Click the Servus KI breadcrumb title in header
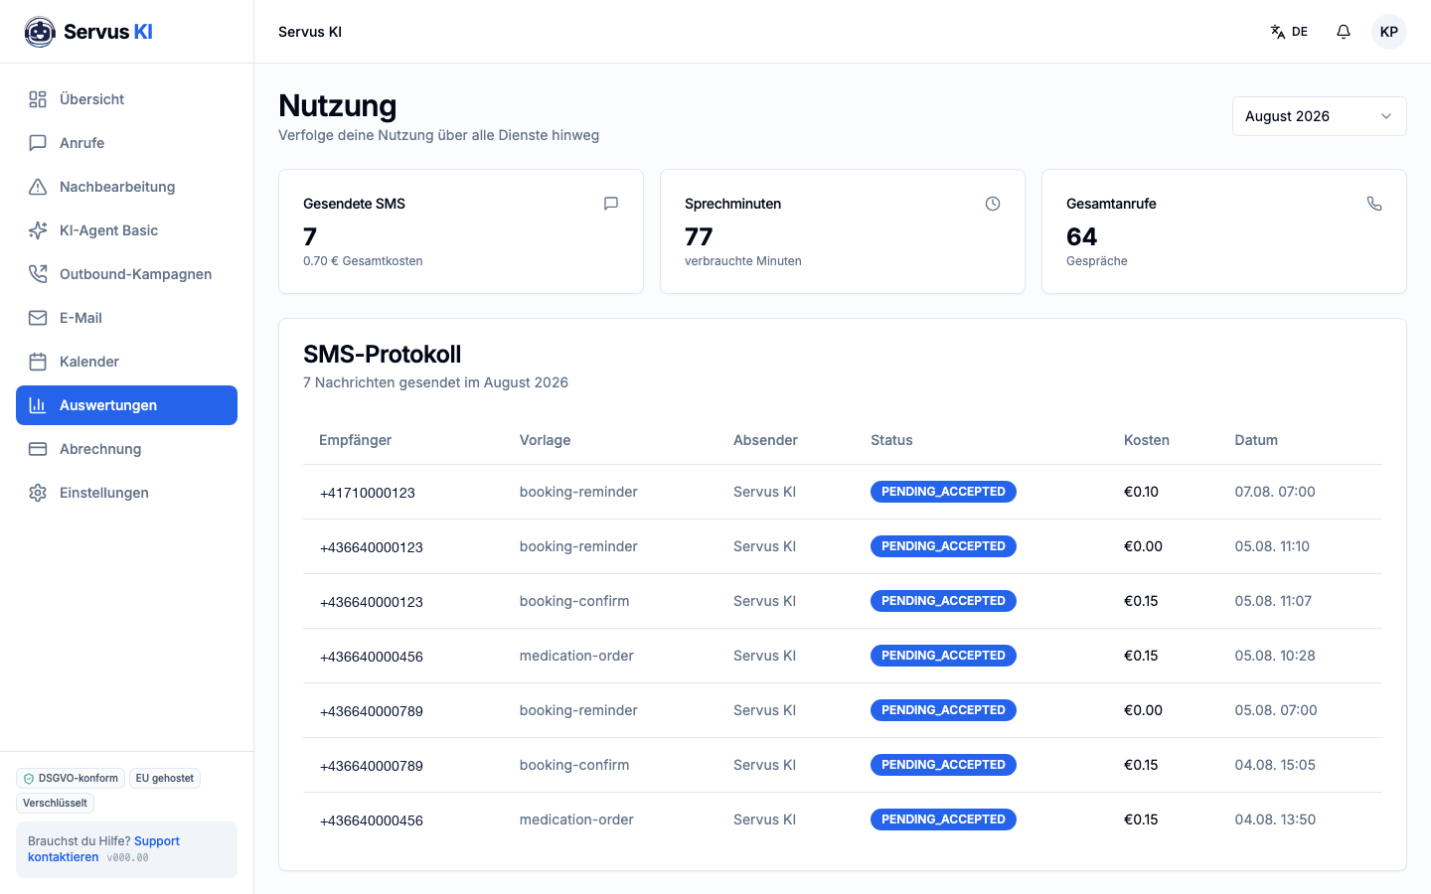This screenshot has width=1431, height=894. click(310, 32)
